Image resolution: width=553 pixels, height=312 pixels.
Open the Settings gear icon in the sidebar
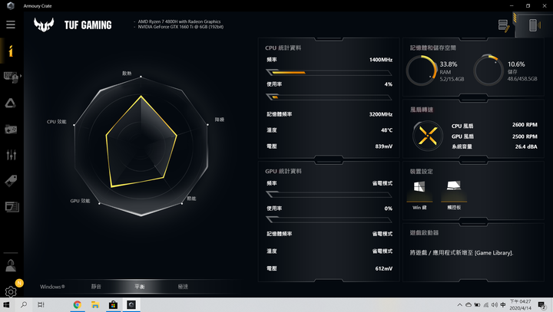point(11,291)
